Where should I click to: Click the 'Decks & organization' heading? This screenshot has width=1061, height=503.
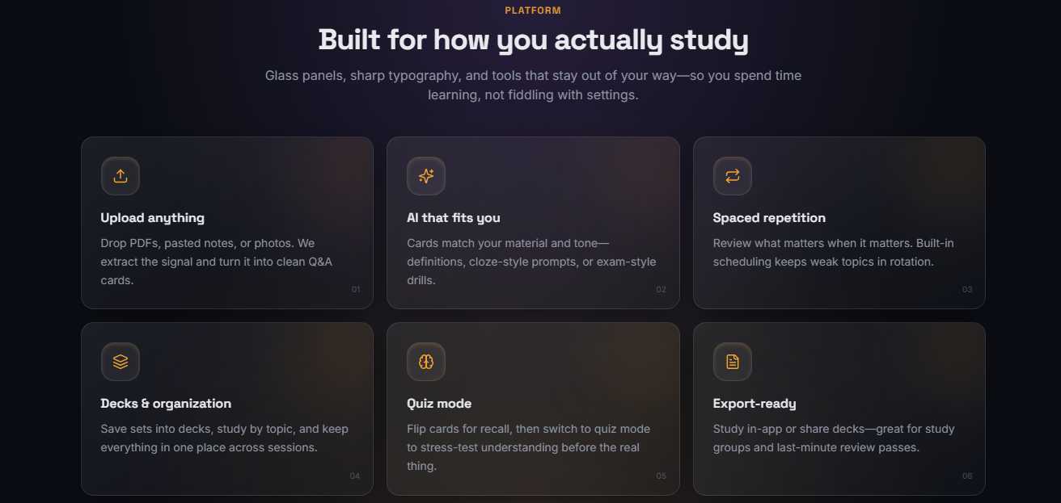pyautogui.click(x=166, y=404)
